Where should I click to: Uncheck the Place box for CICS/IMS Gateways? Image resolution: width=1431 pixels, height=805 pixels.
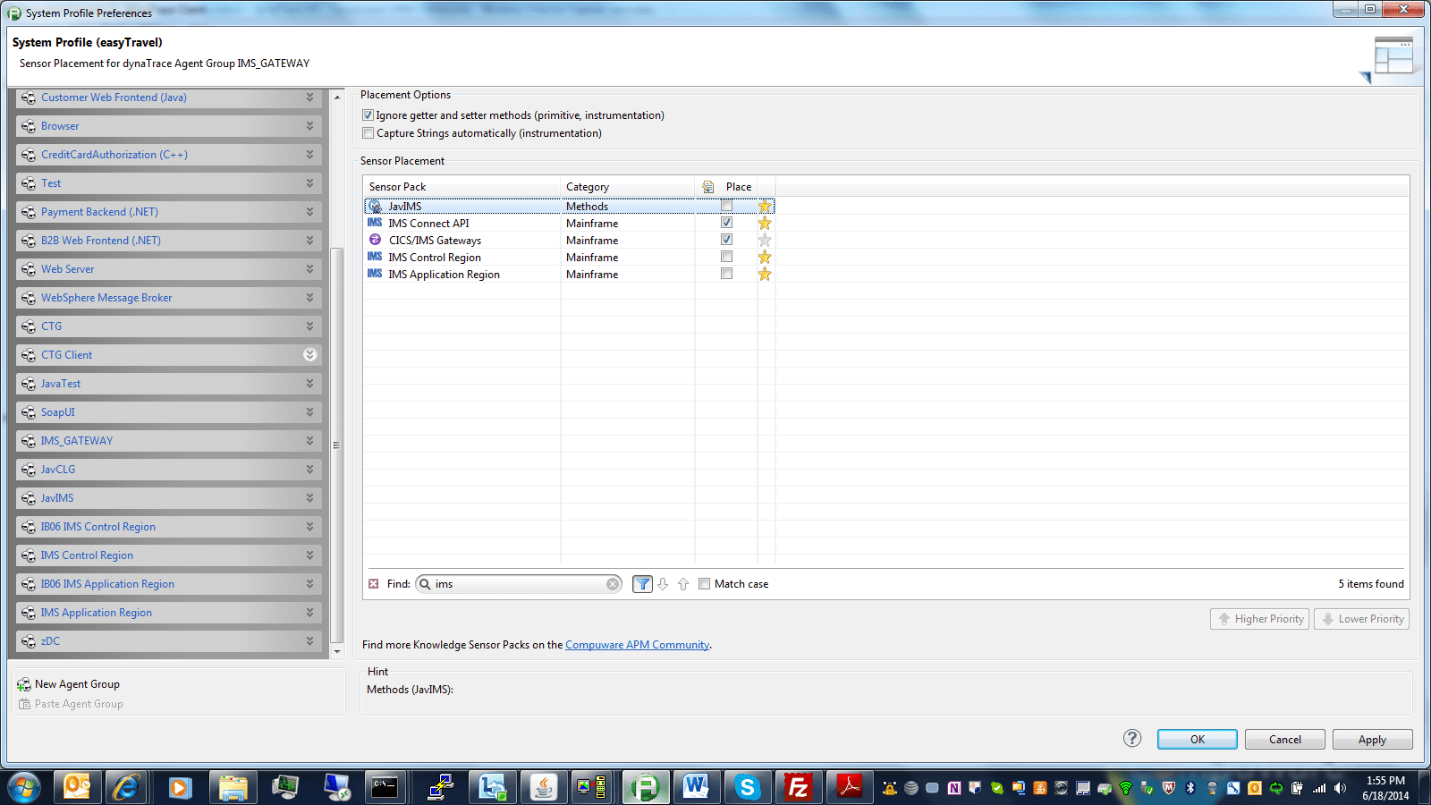(x=726, y=240)
